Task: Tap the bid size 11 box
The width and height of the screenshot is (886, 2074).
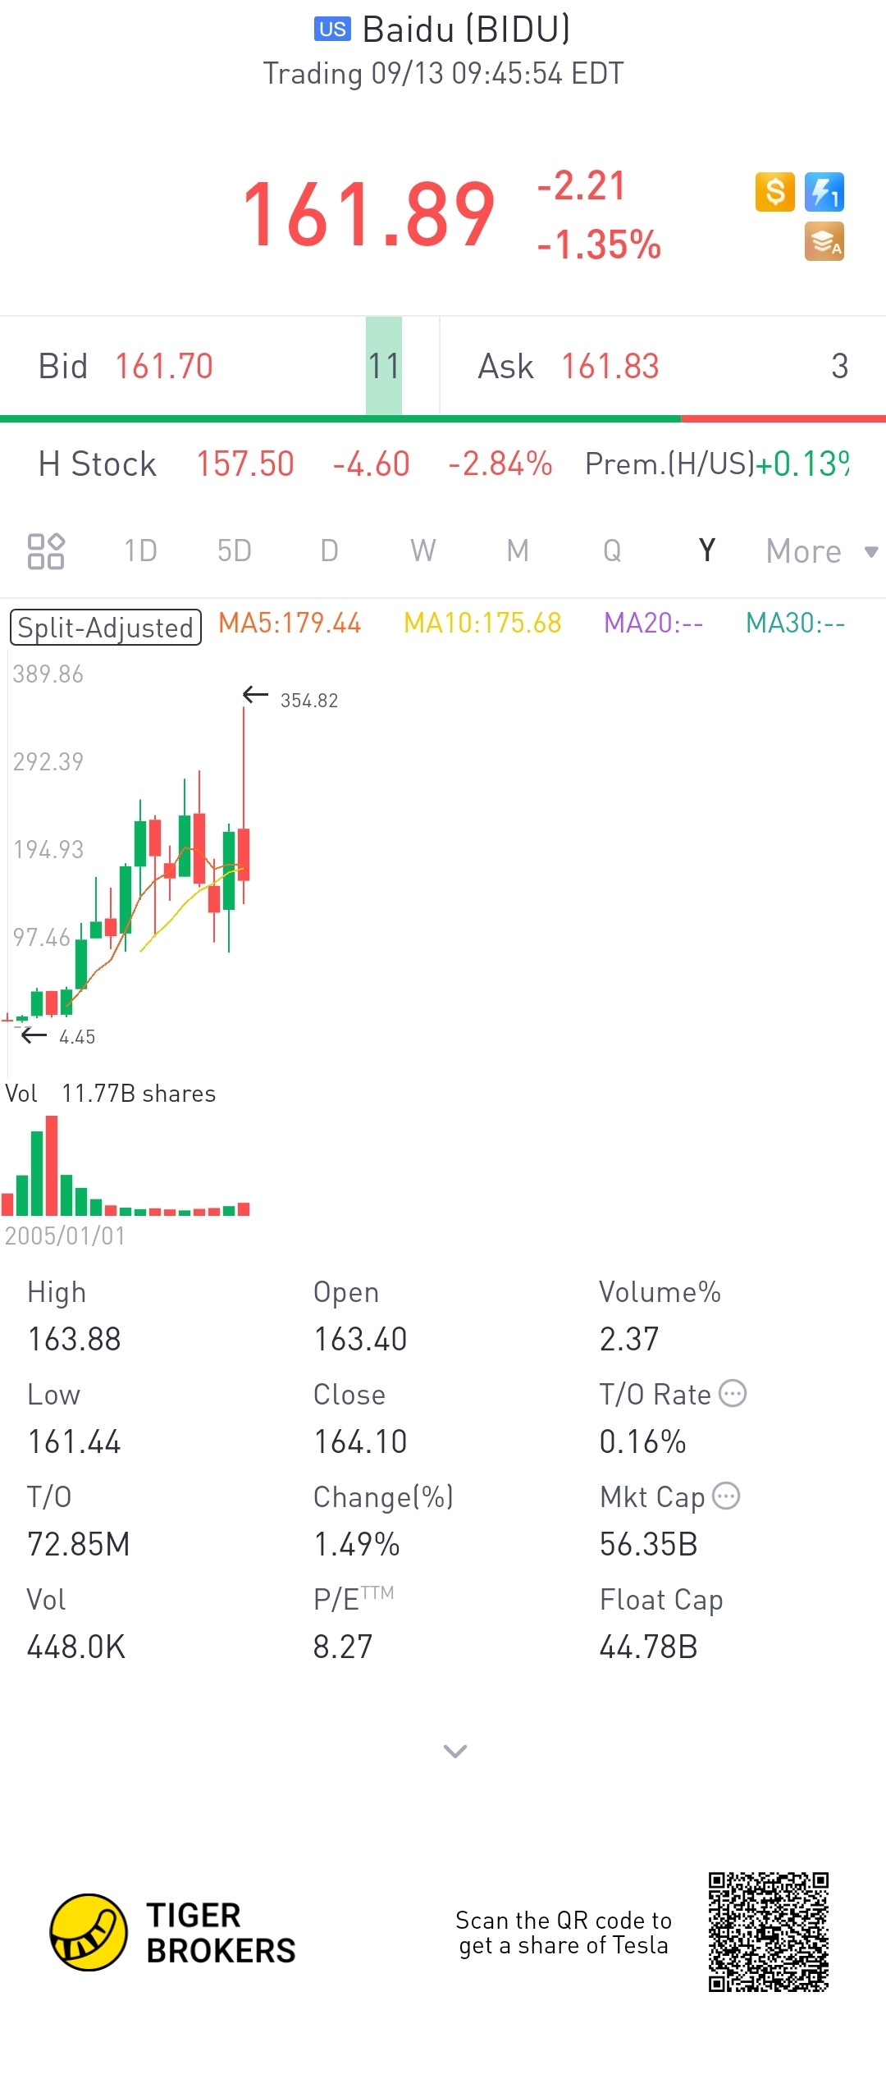Action: coord(384,366)
